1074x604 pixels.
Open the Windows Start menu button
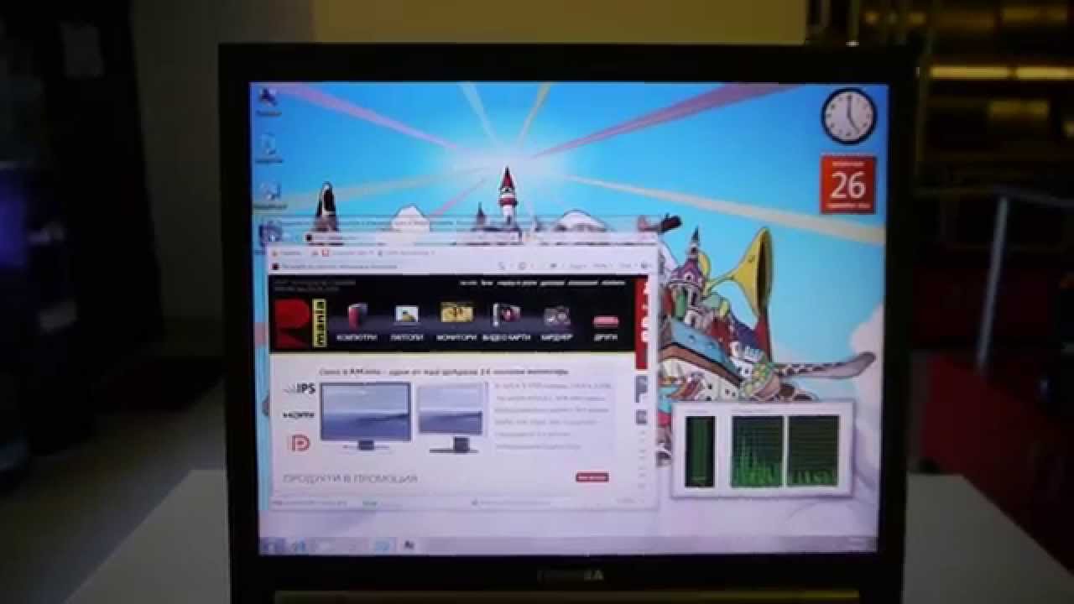[273, 545]
